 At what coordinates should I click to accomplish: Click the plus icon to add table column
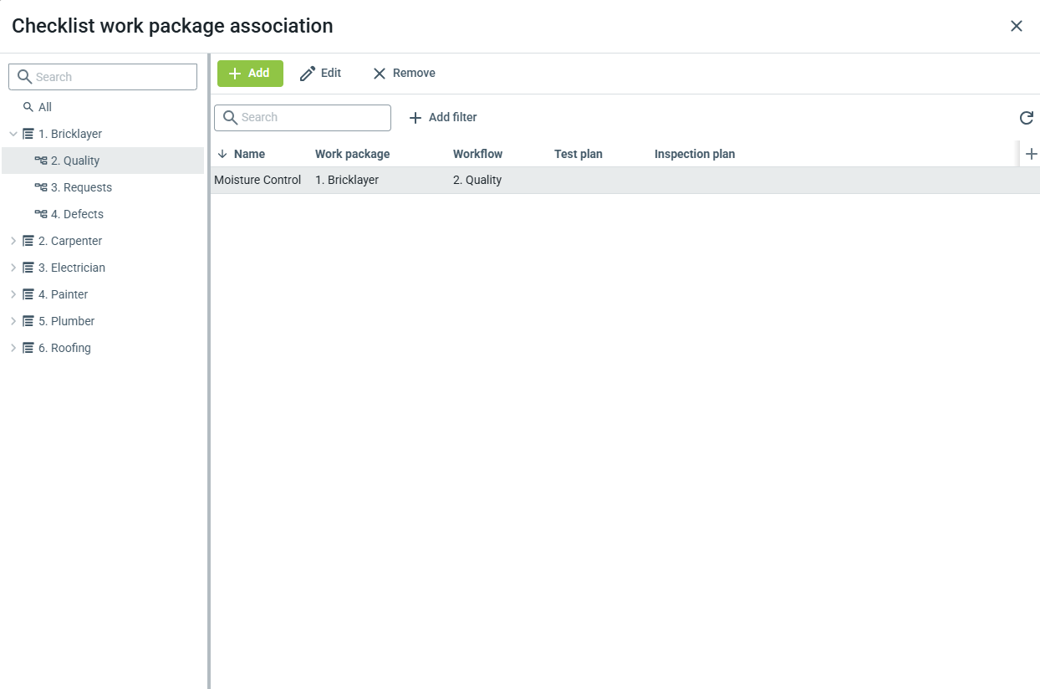(x=1031, y=154)
